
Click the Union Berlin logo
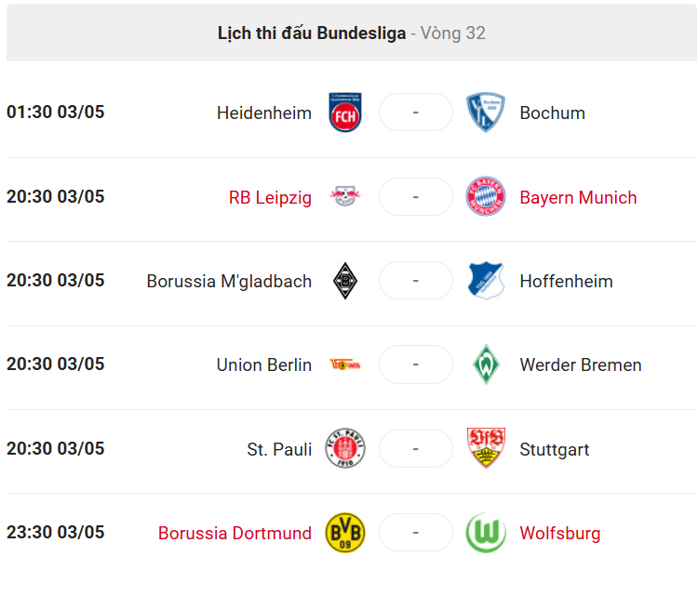click(345, 364)
